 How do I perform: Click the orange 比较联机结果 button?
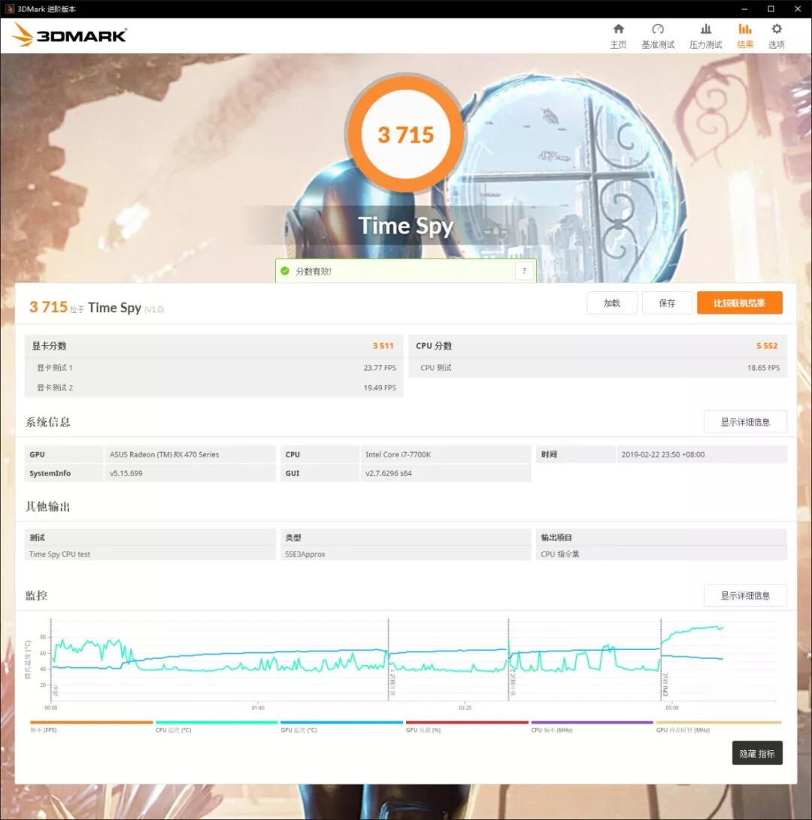739,302
